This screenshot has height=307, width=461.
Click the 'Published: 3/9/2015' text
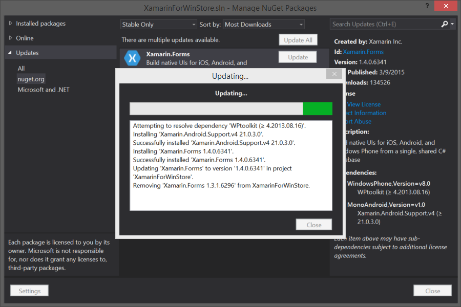tap(376, 72)
